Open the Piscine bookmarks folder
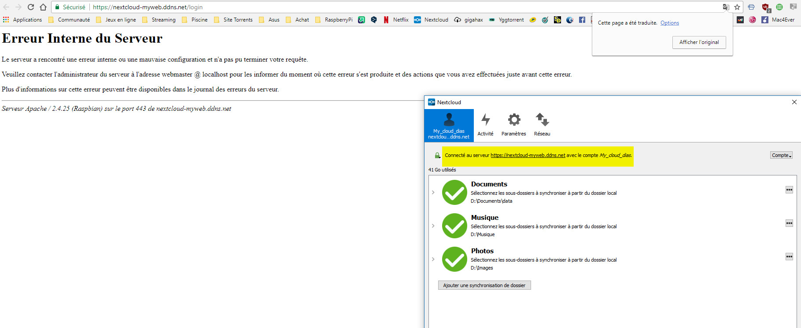Viewport: 801px width, 328px height. pyautogui.click(x=195, y=20)
